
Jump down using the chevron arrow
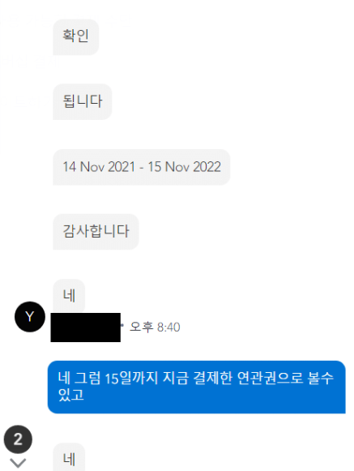point(18,463)
